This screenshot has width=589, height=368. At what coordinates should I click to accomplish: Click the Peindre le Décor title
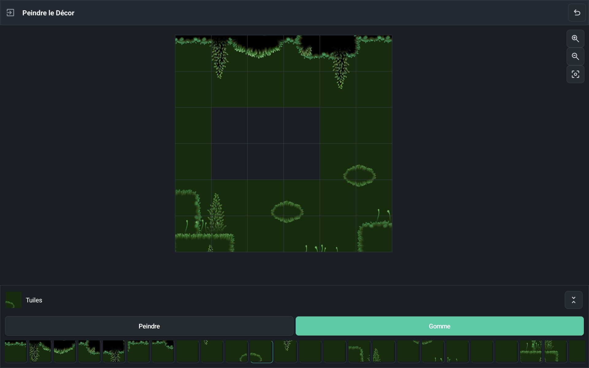click(x=48, y=13)
